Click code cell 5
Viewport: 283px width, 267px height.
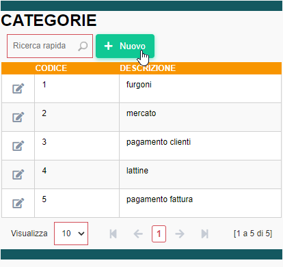pos(77,203)
